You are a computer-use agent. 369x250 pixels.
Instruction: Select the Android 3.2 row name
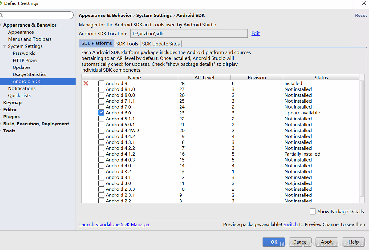pos(118,171)
